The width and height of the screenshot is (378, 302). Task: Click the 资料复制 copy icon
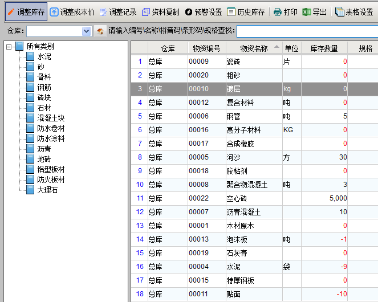[146, 11]
